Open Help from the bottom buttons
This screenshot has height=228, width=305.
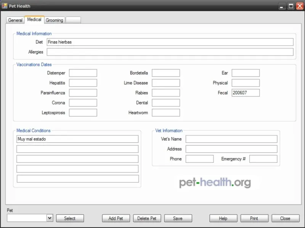click(x=223, y=218)
